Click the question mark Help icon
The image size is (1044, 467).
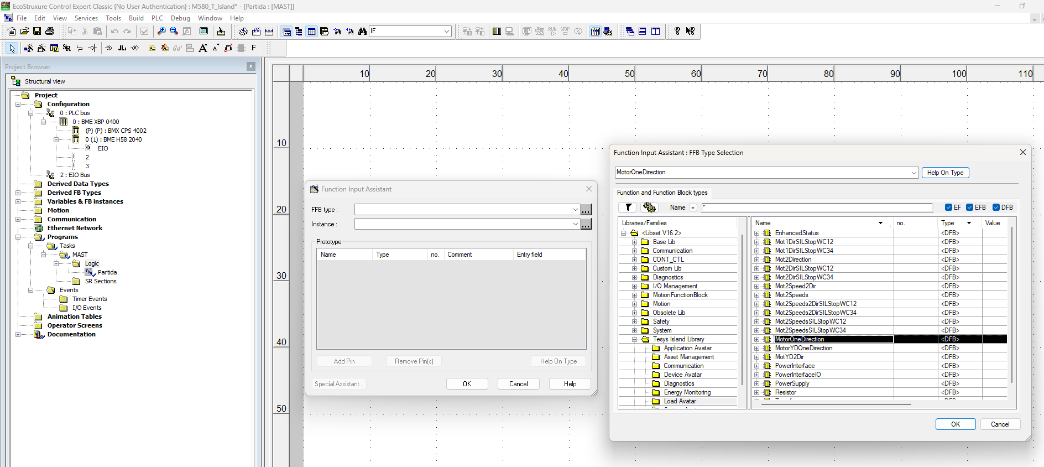[x=677, y=32]
